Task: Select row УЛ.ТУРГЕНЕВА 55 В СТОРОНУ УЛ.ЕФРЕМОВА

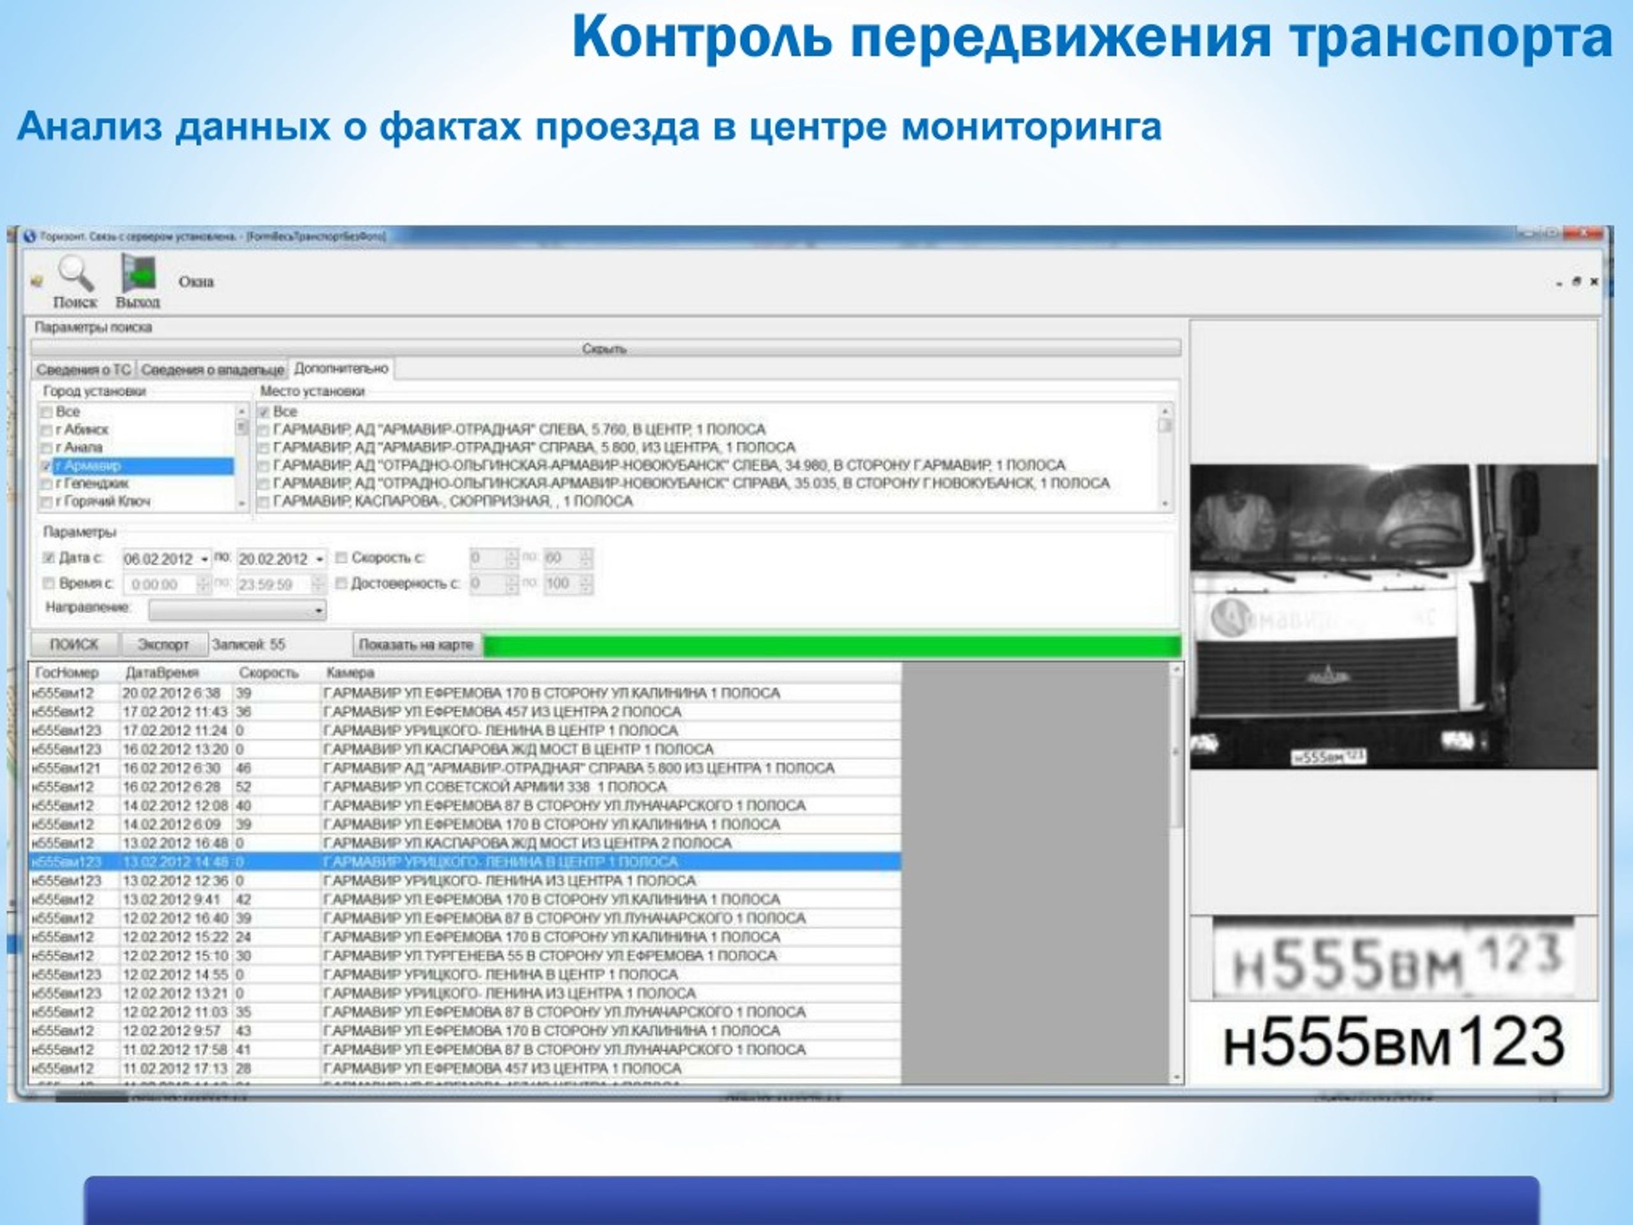Action: pyautogui.click(x=465, y=956)
